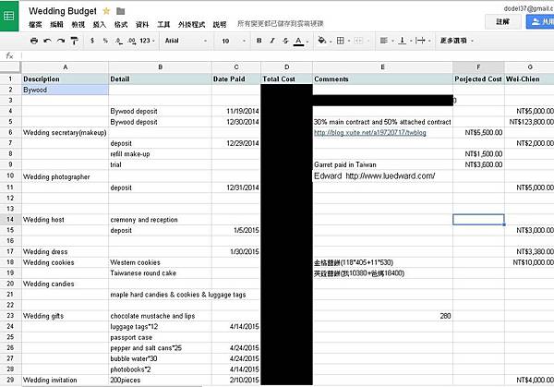The width and height of the screenshot is (554, 387).
Task: Open the 插入 (Insert) menu
Action: tap(100, 24)
